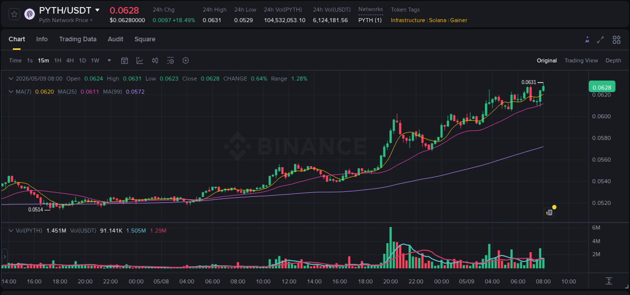The height and width of the screenshot is (295, 630).
Task: Click the 0.0600 price axis label
Action: [601, 116]
